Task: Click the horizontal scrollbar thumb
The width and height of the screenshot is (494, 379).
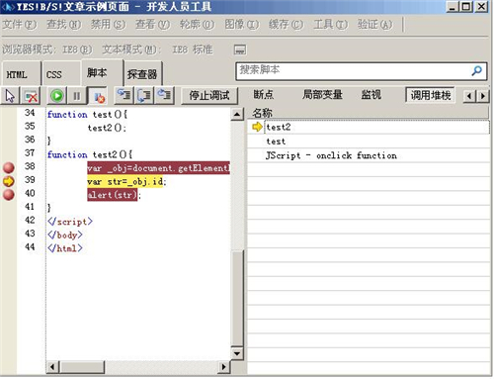Action: [x=82, y=367]
